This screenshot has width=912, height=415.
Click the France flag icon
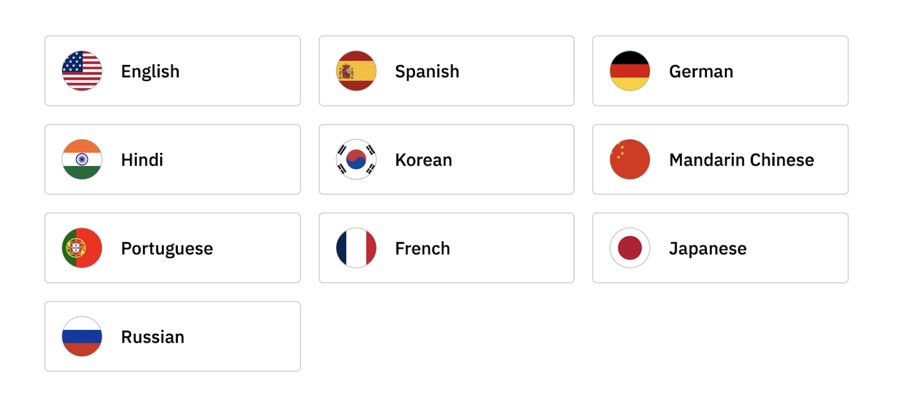tap(356, 248)
